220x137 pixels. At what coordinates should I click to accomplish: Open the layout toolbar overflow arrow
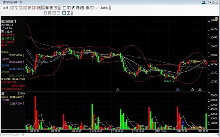pos(72,13)
